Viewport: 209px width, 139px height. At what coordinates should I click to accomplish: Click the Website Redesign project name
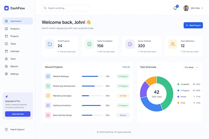[61, 76]
